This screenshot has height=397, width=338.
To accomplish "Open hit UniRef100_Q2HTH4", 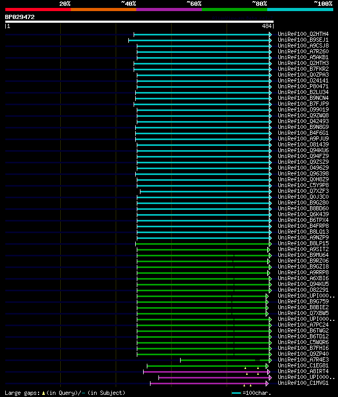I will click(303, 34).
